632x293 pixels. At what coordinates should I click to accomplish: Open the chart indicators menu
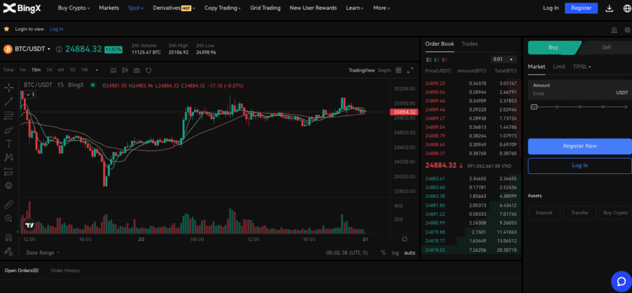click(114, 70)
